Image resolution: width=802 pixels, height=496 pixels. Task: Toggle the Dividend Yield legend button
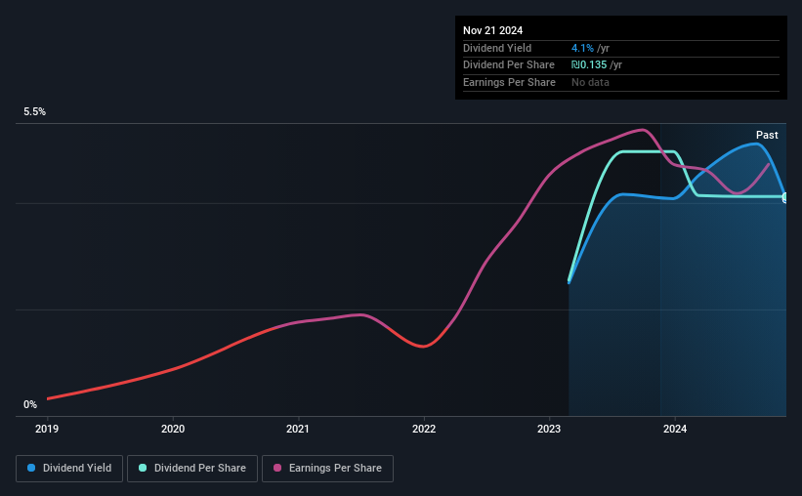pyautogui.click(x=69, y=469)
